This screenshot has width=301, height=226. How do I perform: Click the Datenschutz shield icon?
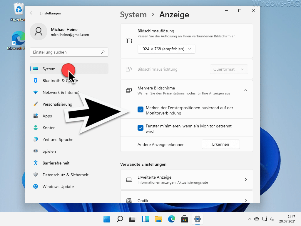36,175
